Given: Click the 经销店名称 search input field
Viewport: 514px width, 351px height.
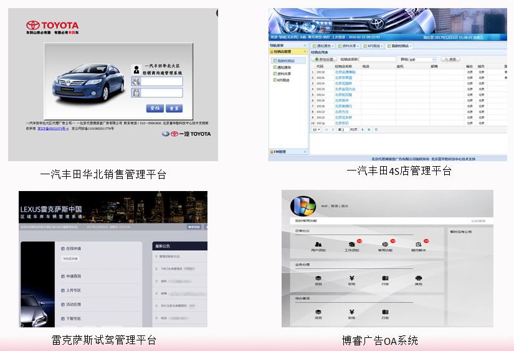Looking at the screenshot, I should tap(378, 59).
